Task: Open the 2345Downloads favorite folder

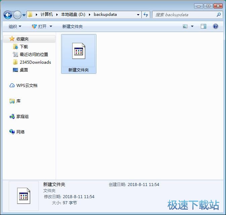Action: 36,62
